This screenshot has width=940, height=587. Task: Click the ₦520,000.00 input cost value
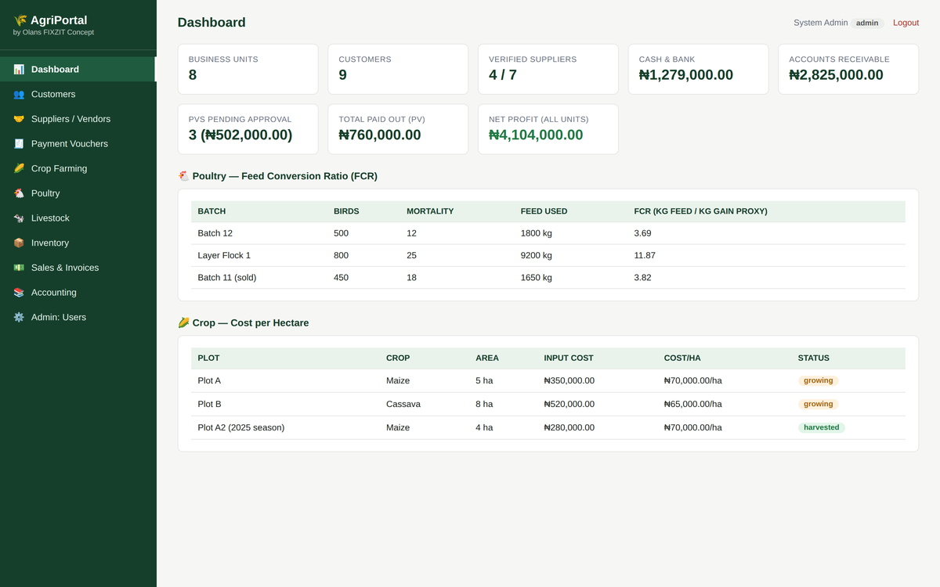click(x=569, y=404)
